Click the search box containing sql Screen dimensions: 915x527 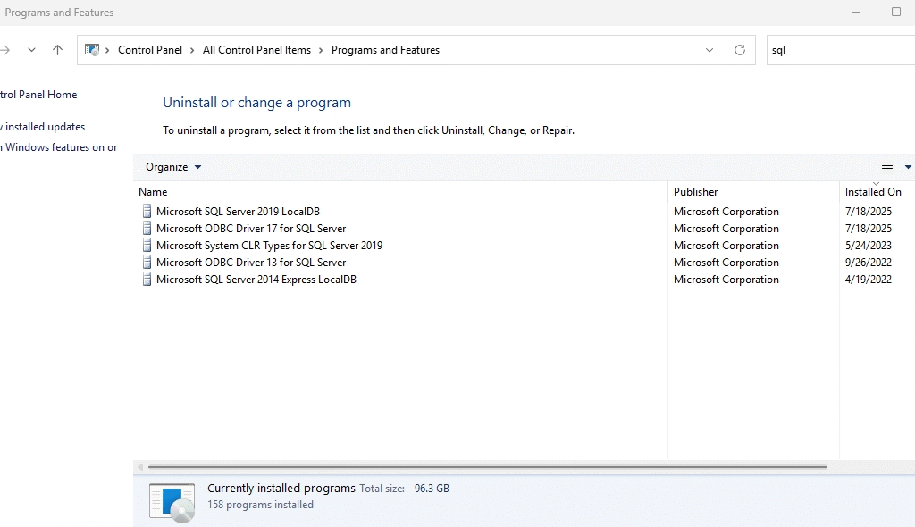[x=840, y=50]
